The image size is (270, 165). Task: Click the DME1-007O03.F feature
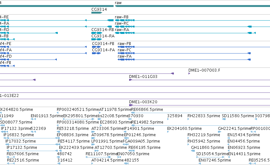pyautogui.click(x=204, y=70)
